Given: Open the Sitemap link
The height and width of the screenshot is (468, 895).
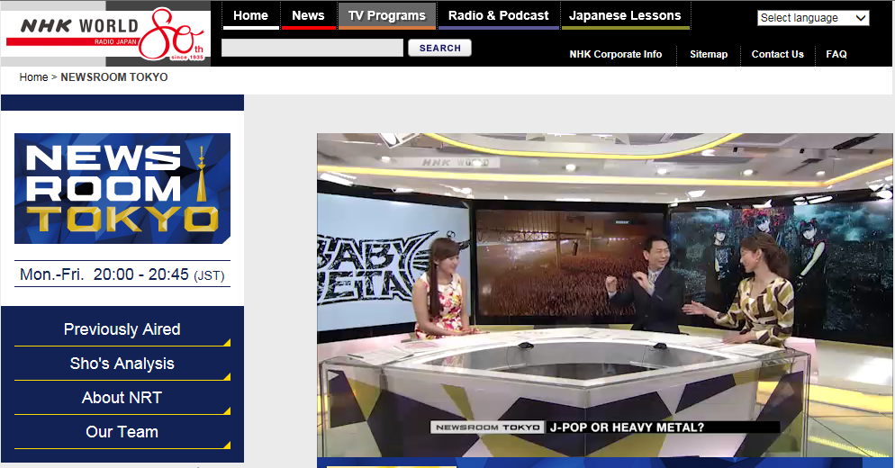Looking at the screenshot, I should coord(709,54).
